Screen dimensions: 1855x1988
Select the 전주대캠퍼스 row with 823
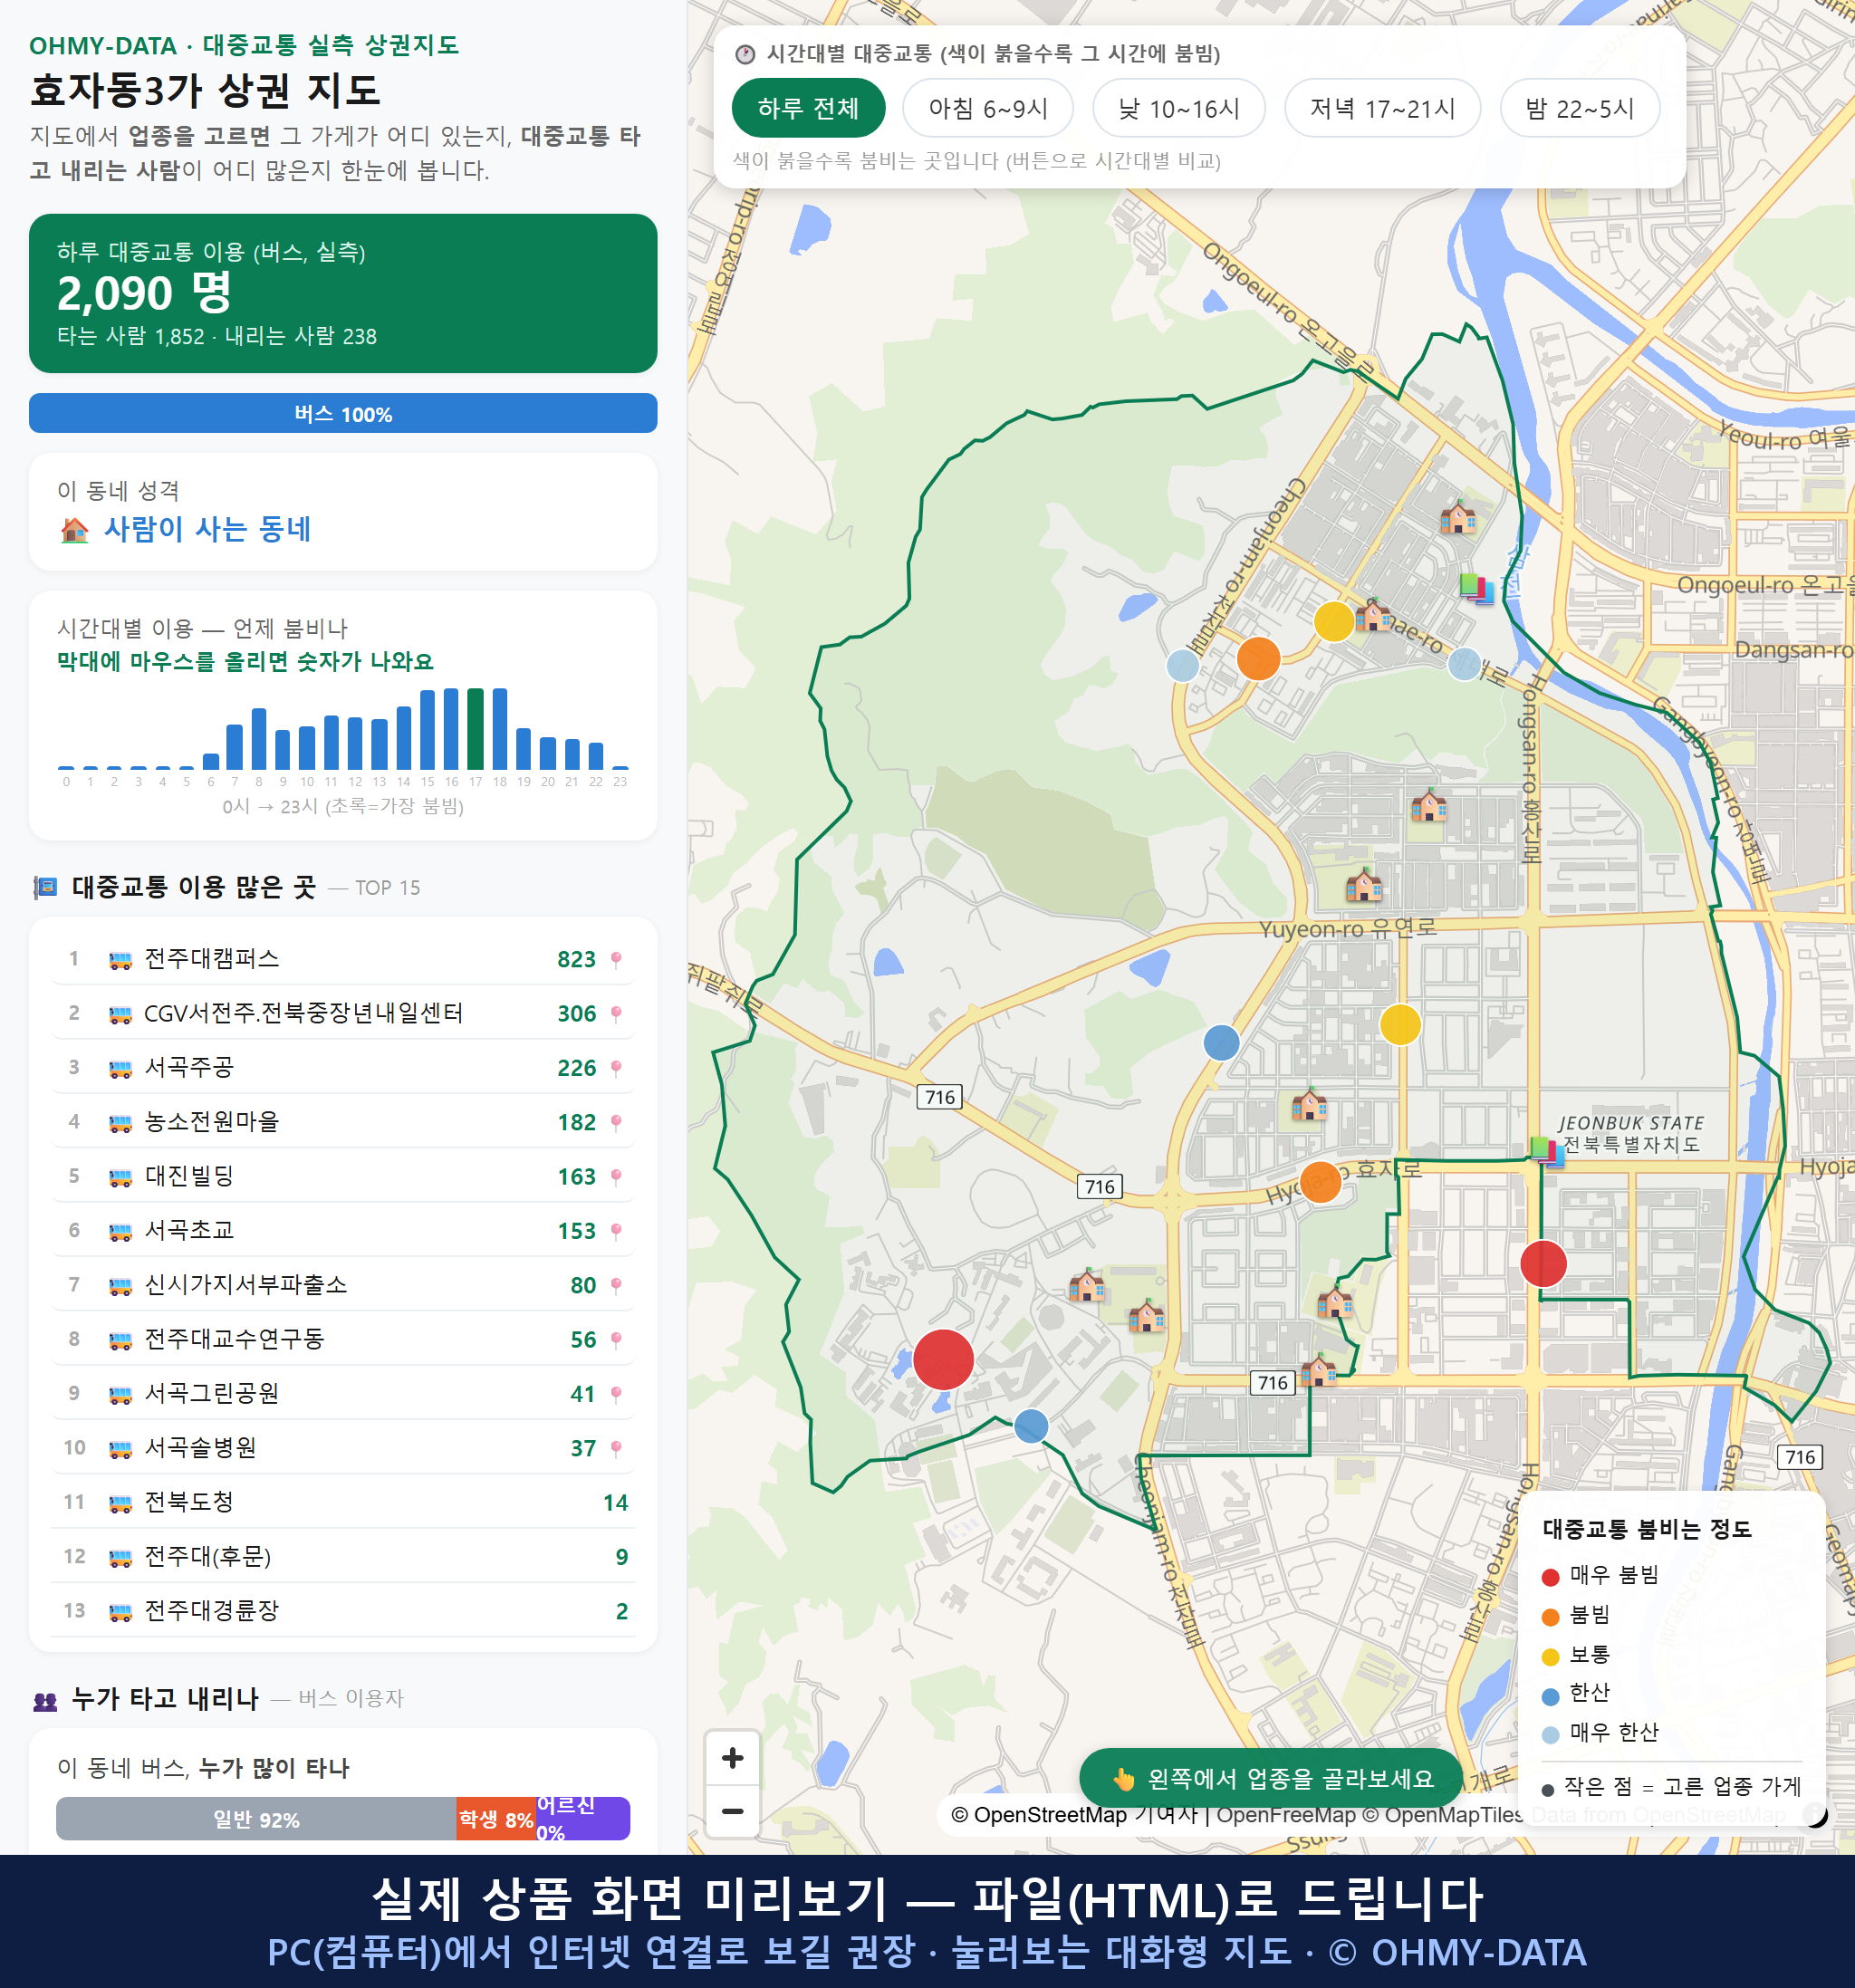tap(343, 959)
